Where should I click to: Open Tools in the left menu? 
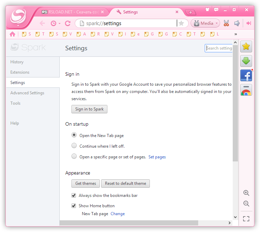pos(16,103)
